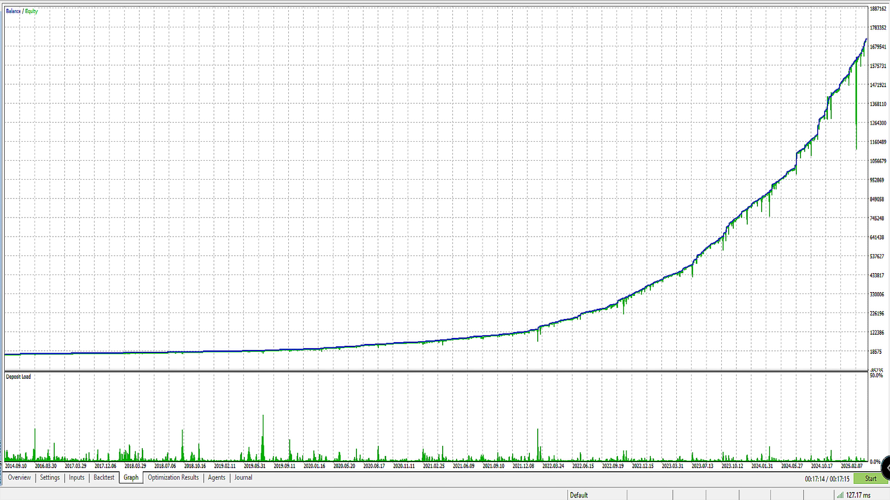Click the connection signal bars icon
Image resolution: width=890 pixels, height=500 pixels.
[839, 495]
